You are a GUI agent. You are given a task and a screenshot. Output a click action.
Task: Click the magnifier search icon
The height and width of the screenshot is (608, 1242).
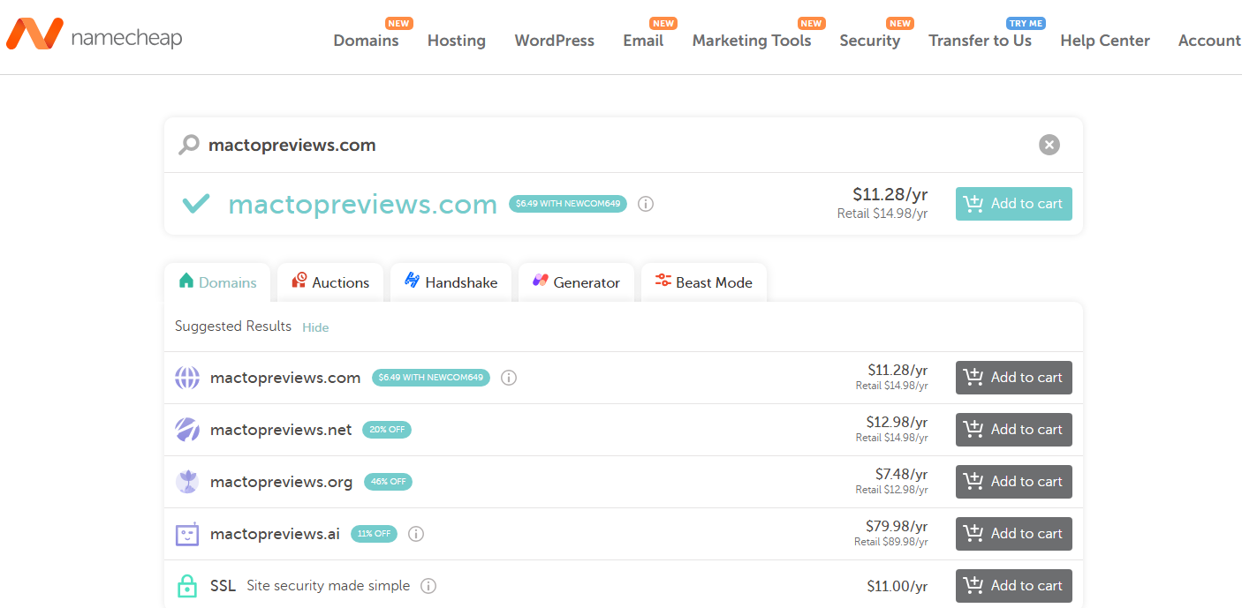189,145
